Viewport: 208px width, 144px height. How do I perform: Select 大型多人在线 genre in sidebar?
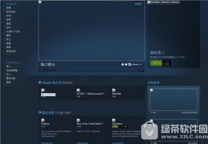click(13, 31)
